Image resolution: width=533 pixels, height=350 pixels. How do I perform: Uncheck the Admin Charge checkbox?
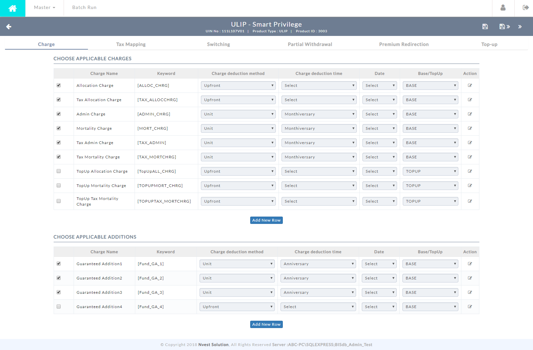point(59,114)
